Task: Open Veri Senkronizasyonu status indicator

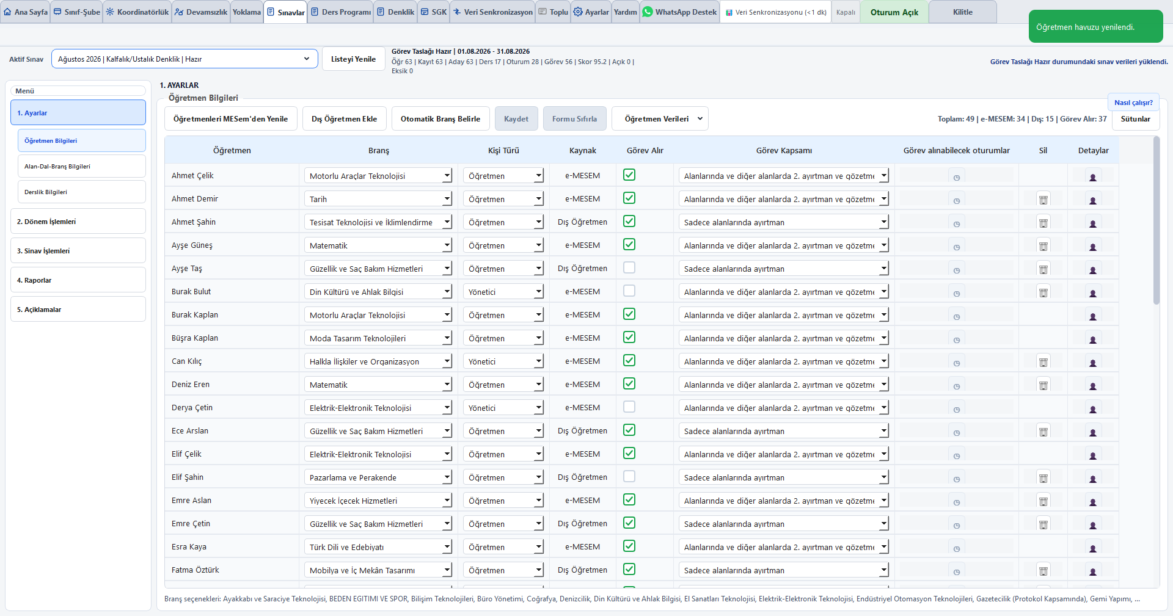Action: pos(775,12)
